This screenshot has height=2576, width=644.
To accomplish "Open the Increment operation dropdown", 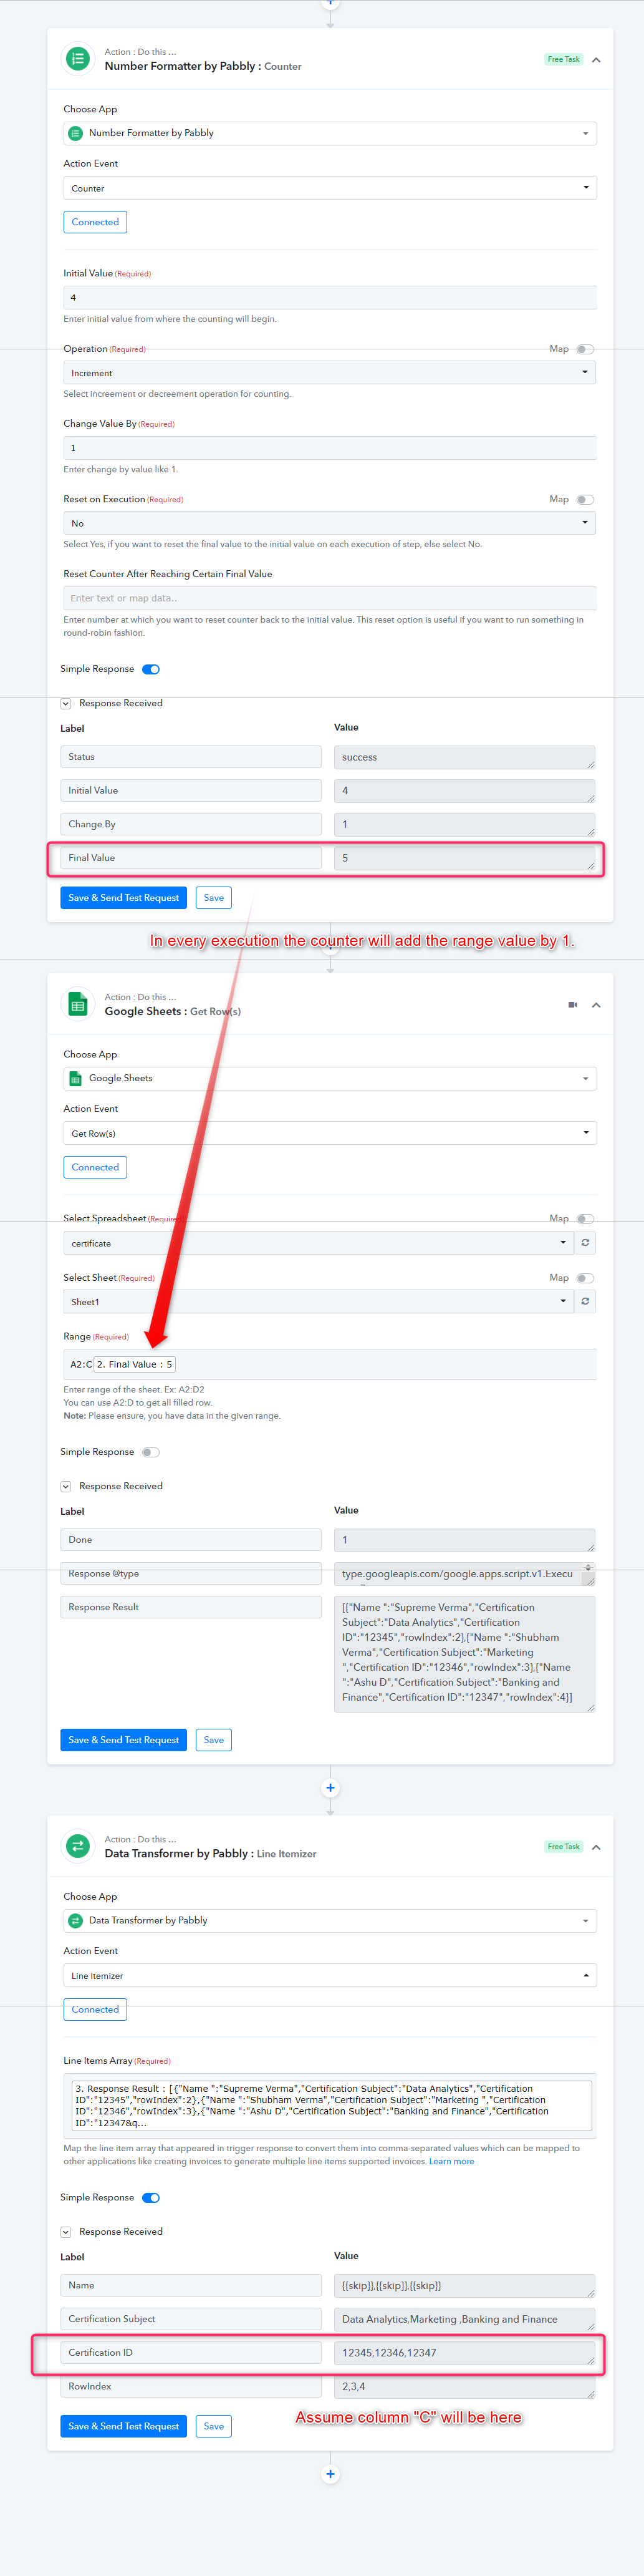I will [330, 373].
